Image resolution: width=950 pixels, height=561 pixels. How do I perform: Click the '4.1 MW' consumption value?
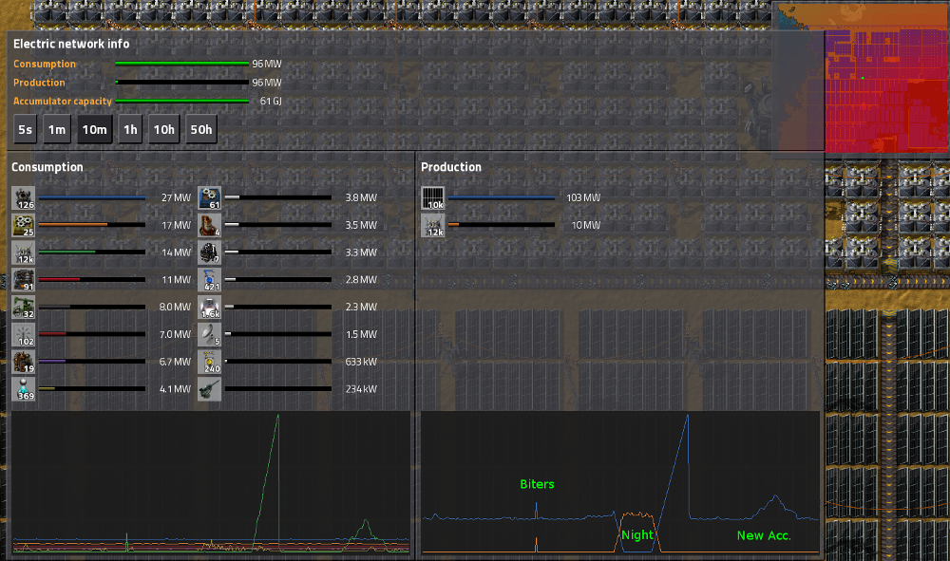point(175,388)
